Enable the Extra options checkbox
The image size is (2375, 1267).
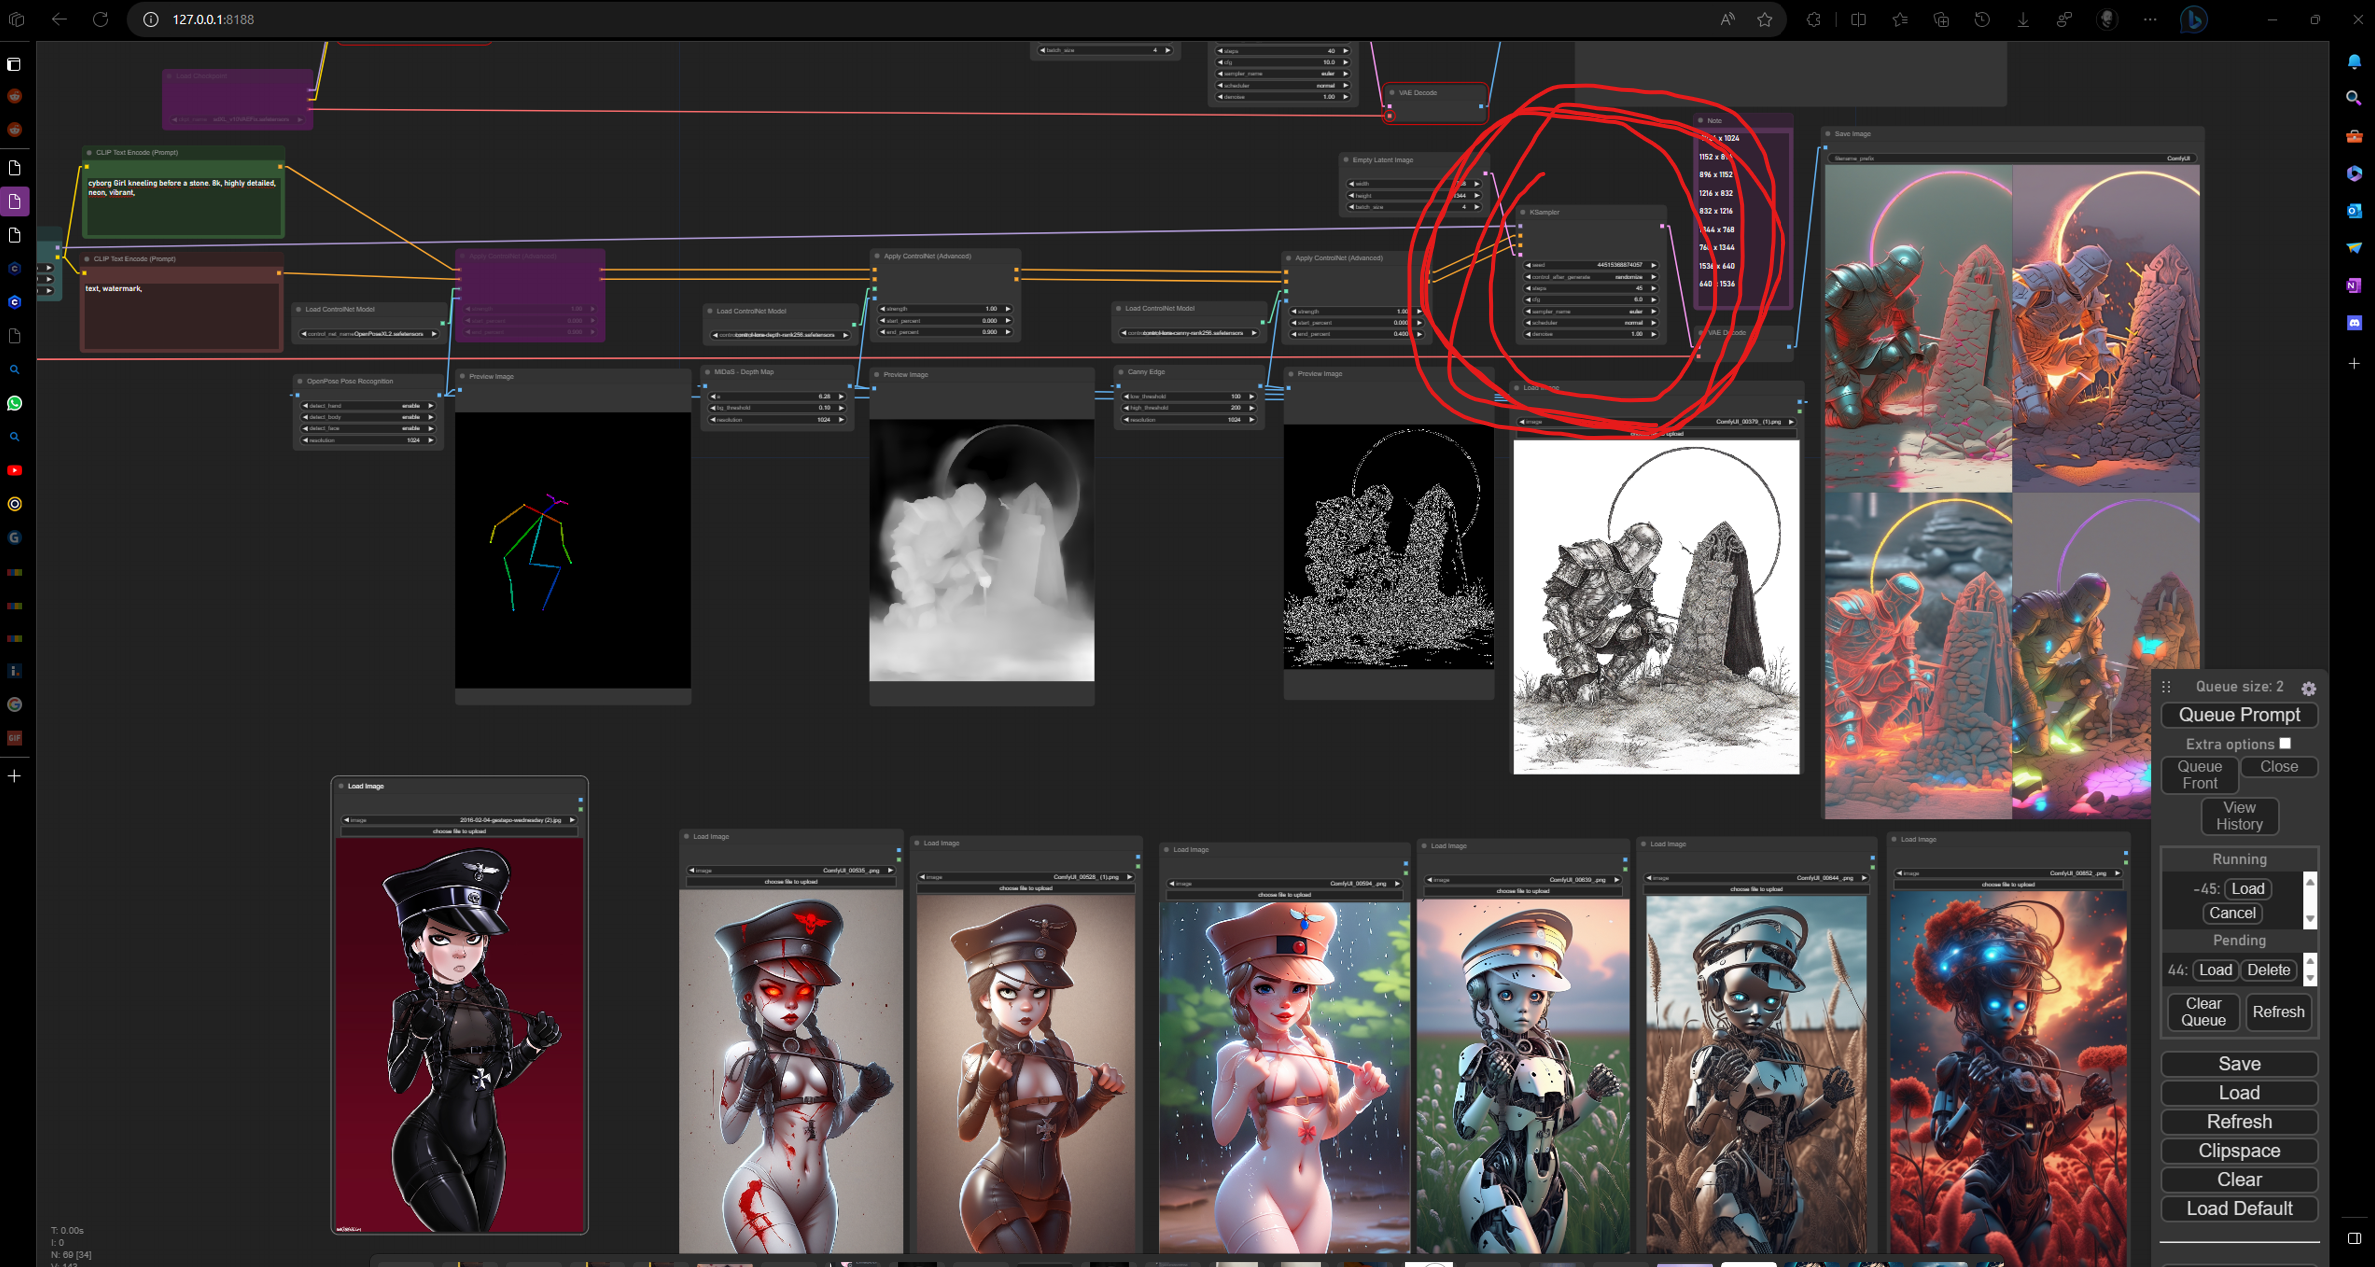[x=2285, y=743]
